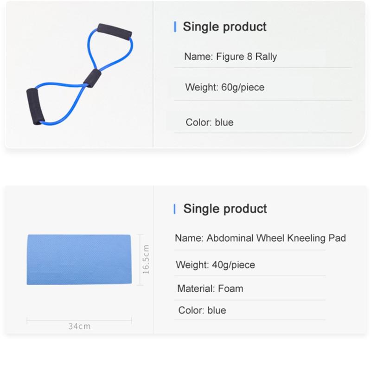Click the "Weight: 40g/piece" line
This screenshot has width=371, height=371.
point(215,265)
